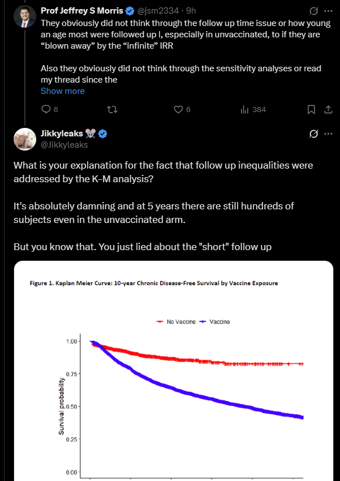340x481 pixels.
Task: Open more options on Jeffrey Morris's tweet
Action: coord(329,11)
